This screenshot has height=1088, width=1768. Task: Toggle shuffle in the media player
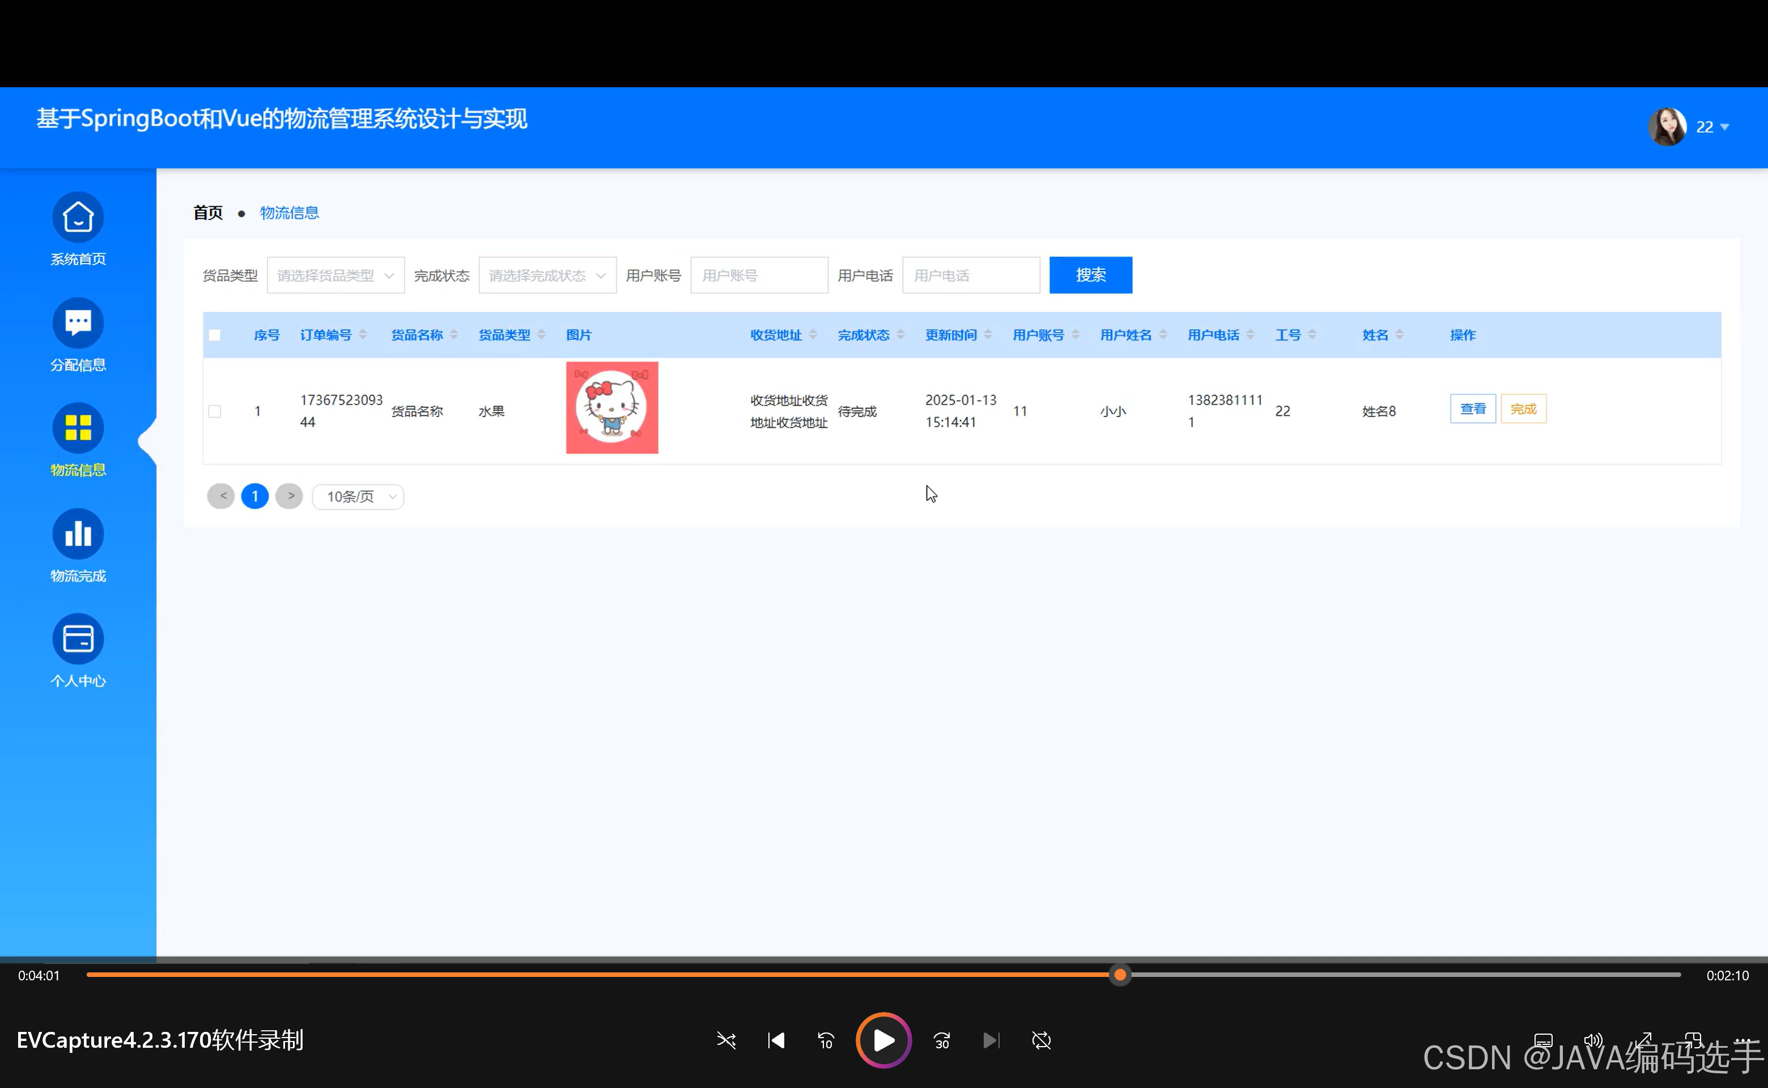click(x=726, y=1040)
